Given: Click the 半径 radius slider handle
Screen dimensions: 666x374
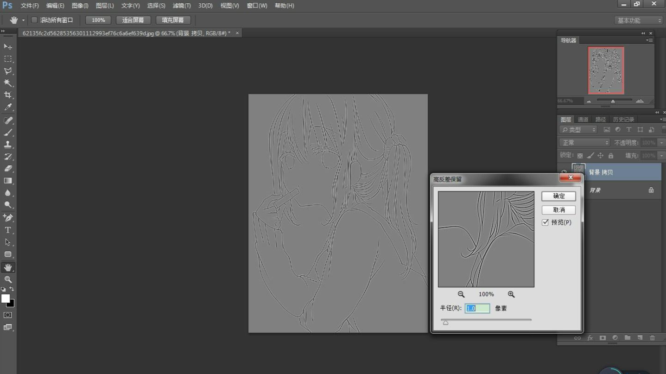Looking at the screenshot, I should (445, 323).
